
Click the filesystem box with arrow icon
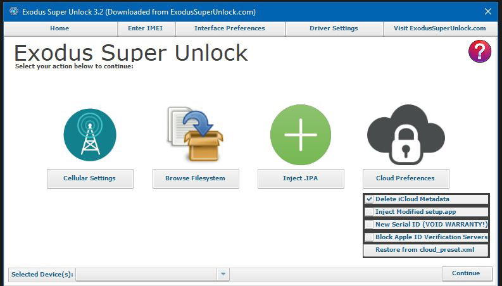click(x=195, y=134)
